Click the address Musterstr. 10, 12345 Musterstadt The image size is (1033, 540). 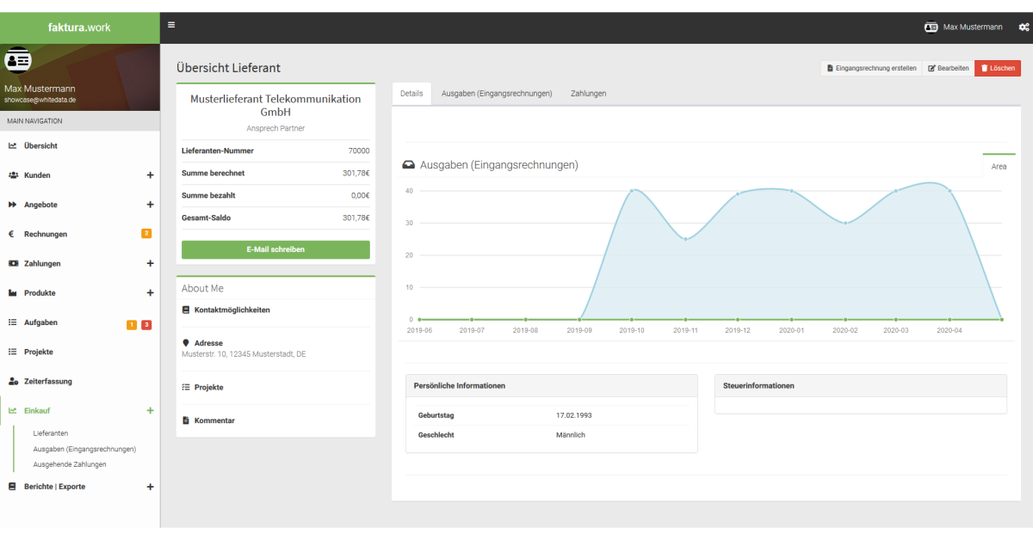244,353
